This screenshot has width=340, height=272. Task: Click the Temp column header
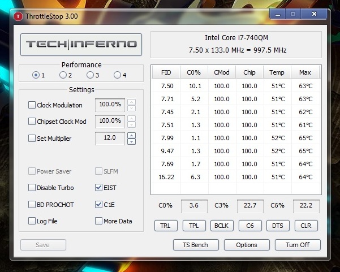point(277,72)
